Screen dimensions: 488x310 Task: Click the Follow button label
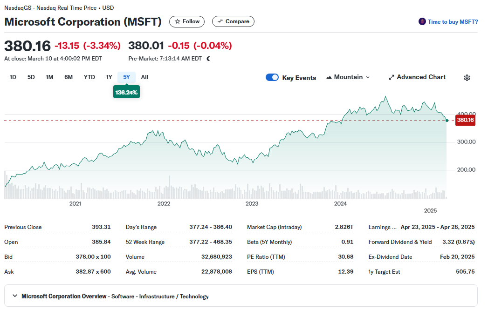[x=191, y=21]
